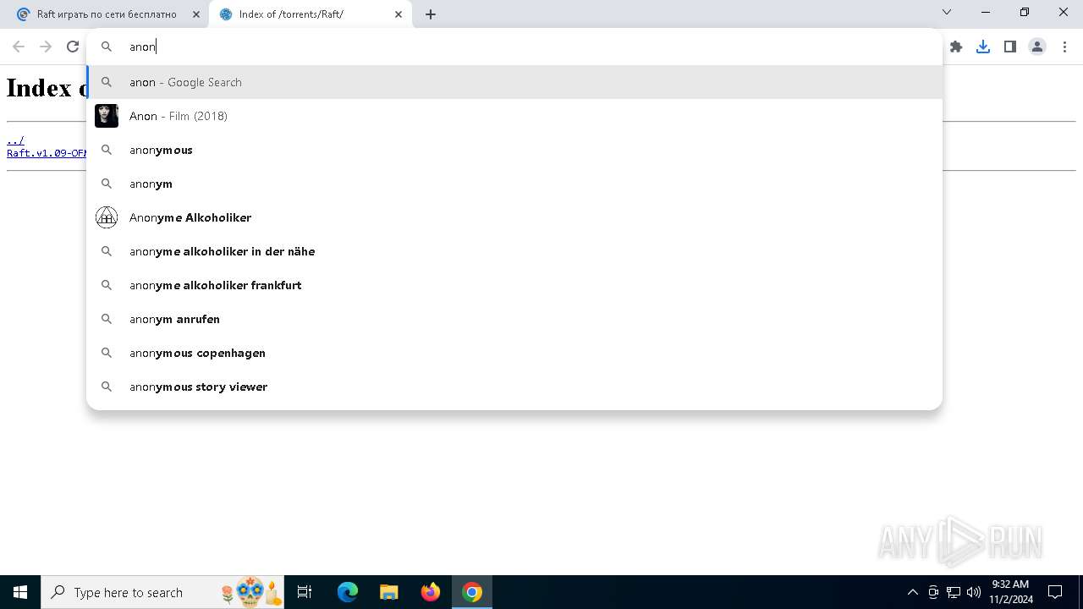Open the tray icon beside the hidden-icons arrow

coord(933,592)
